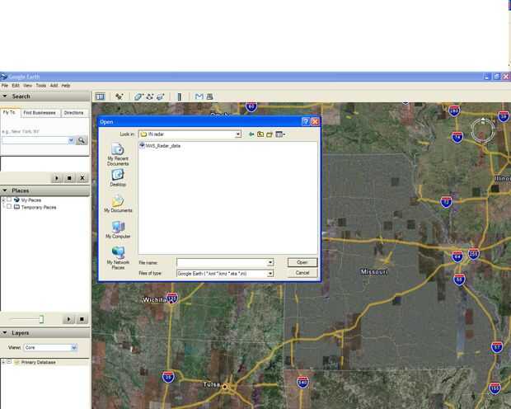Open the Files of type dropdown
This screenshot has width=511, height=409.
(x=270, y=274)
